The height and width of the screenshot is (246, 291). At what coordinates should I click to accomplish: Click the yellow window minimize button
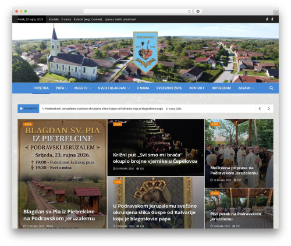click(x=21, y=11)
